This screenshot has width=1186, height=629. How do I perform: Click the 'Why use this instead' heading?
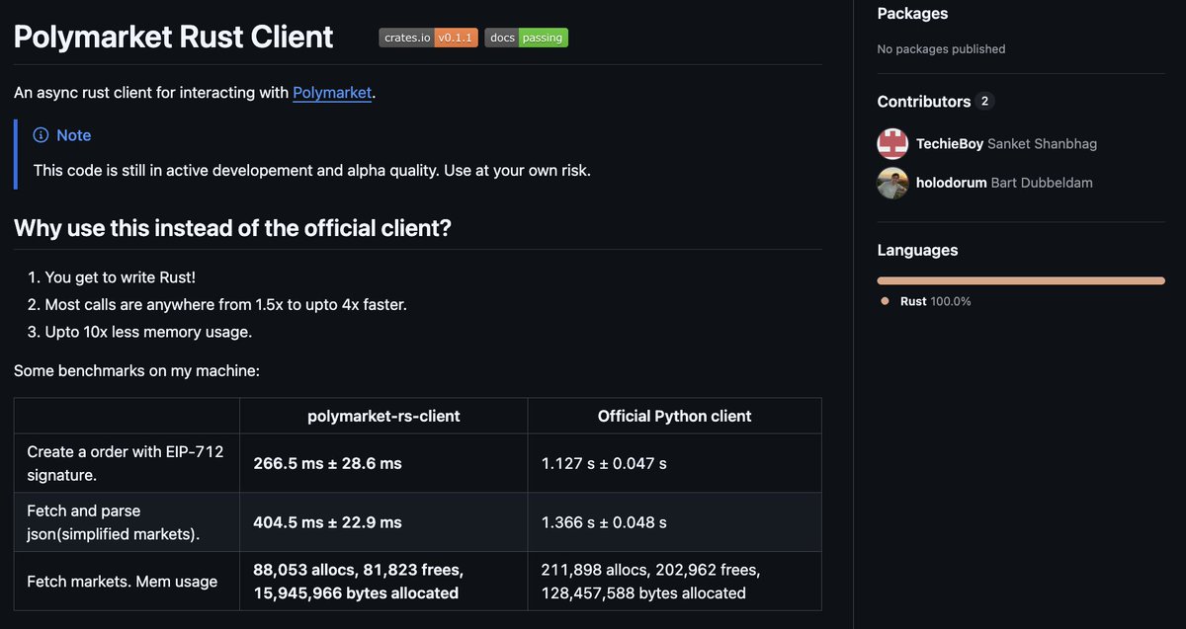[x=232, y=228]
